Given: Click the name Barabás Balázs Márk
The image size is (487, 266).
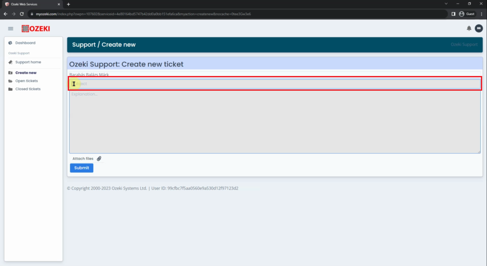Looking at the screenshot, I should pos(89,74).
